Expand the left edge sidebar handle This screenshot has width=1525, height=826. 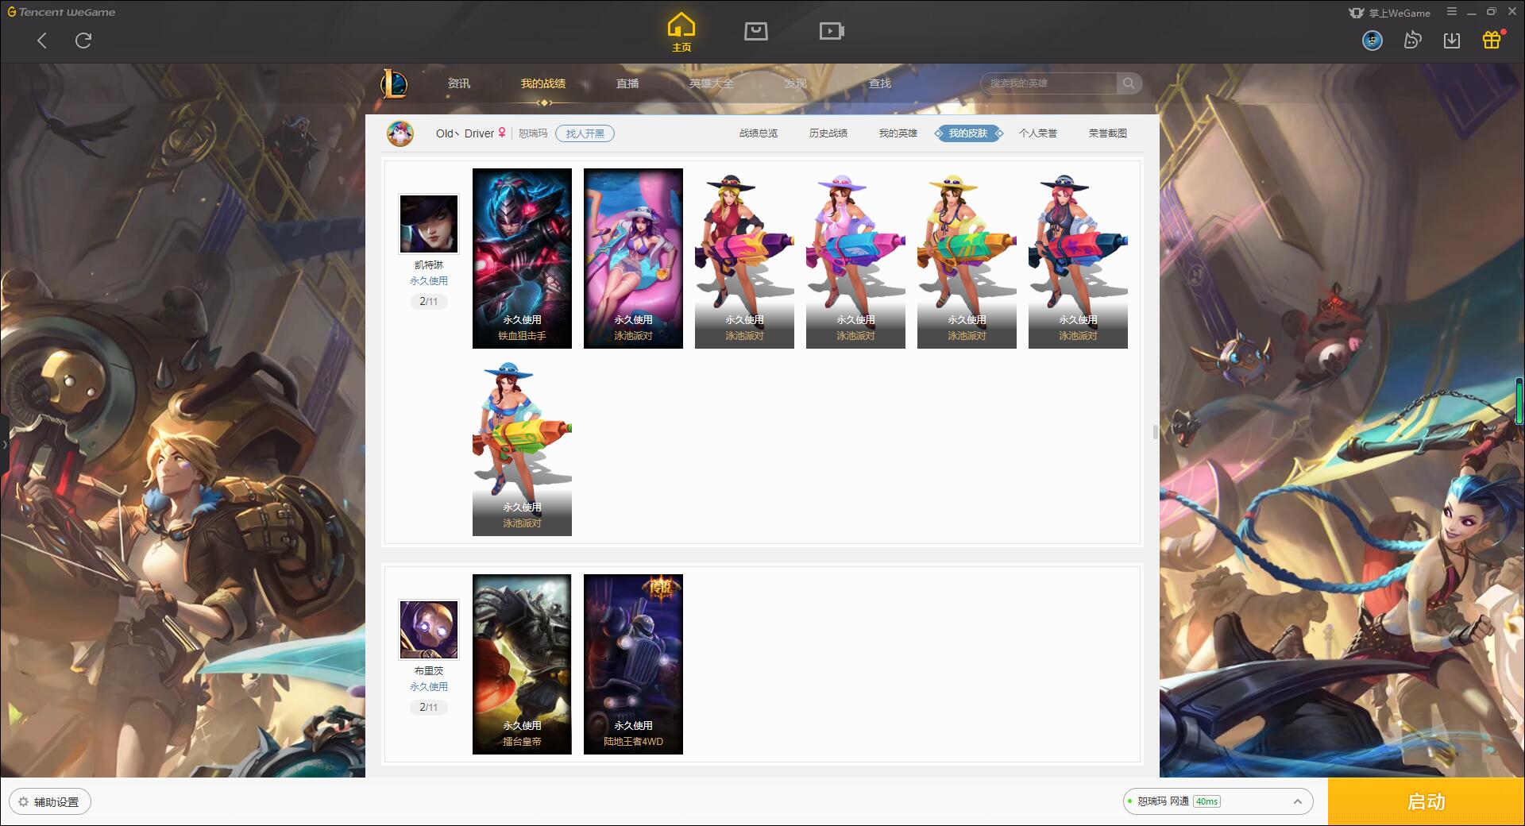[4, 445]
